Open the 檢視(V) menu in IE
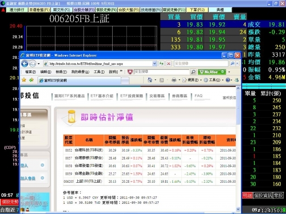Viewport: 286px width, 214px height. [61, 72]
